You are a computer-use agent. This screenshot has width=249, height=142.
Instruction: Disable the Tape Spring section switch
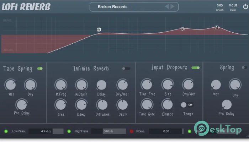point(39,68)
